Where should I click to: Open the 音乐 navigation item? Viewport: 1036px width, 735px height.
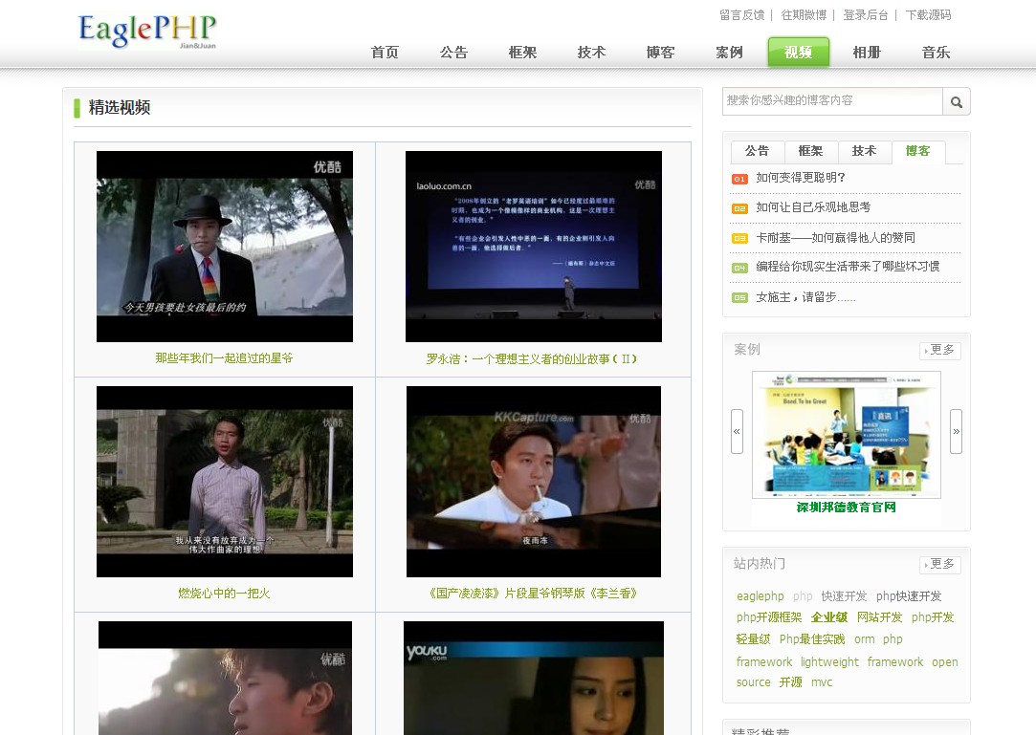[936, 53]
